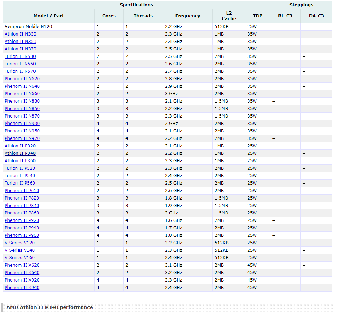Open the Phenom II N930 link
Screen dimensions: 341x316
[x=22, y=124]
